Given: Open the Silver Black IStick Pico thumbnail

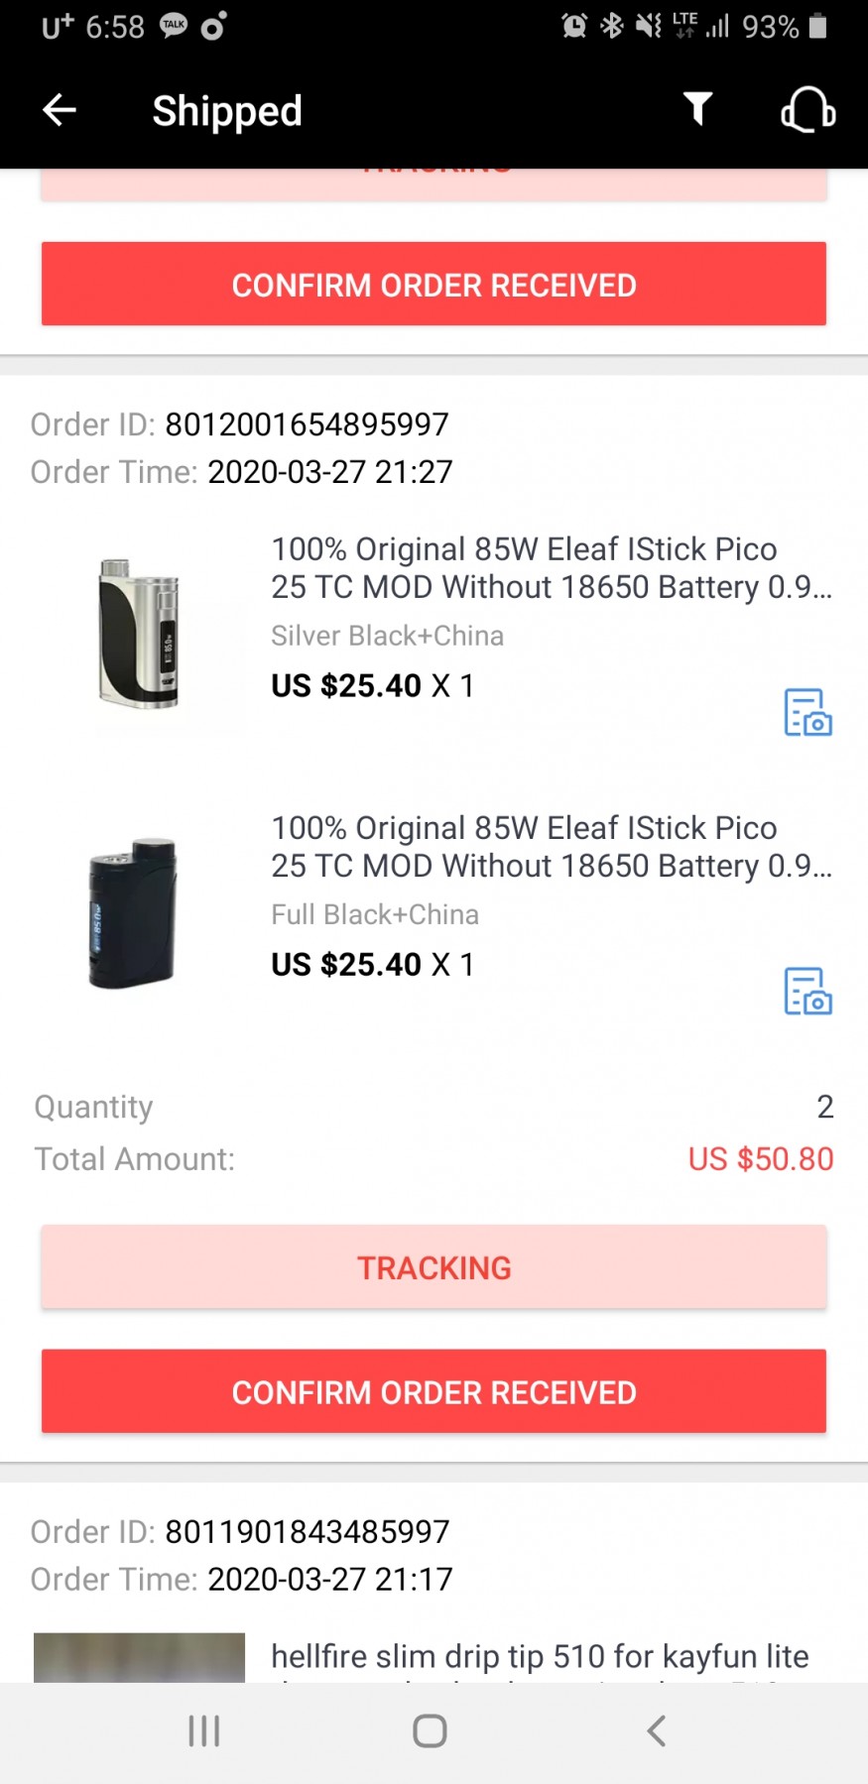Looking at the screenshot, I should tap(139, 634).
